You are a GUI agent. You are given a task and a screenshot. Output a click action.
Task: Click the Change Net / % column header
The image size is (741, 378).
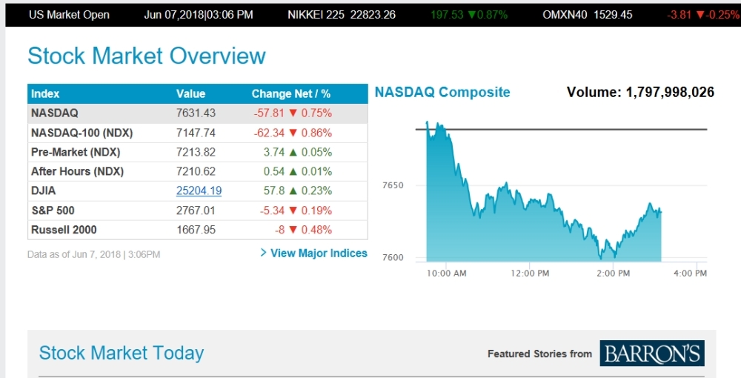tap(290, 93)
